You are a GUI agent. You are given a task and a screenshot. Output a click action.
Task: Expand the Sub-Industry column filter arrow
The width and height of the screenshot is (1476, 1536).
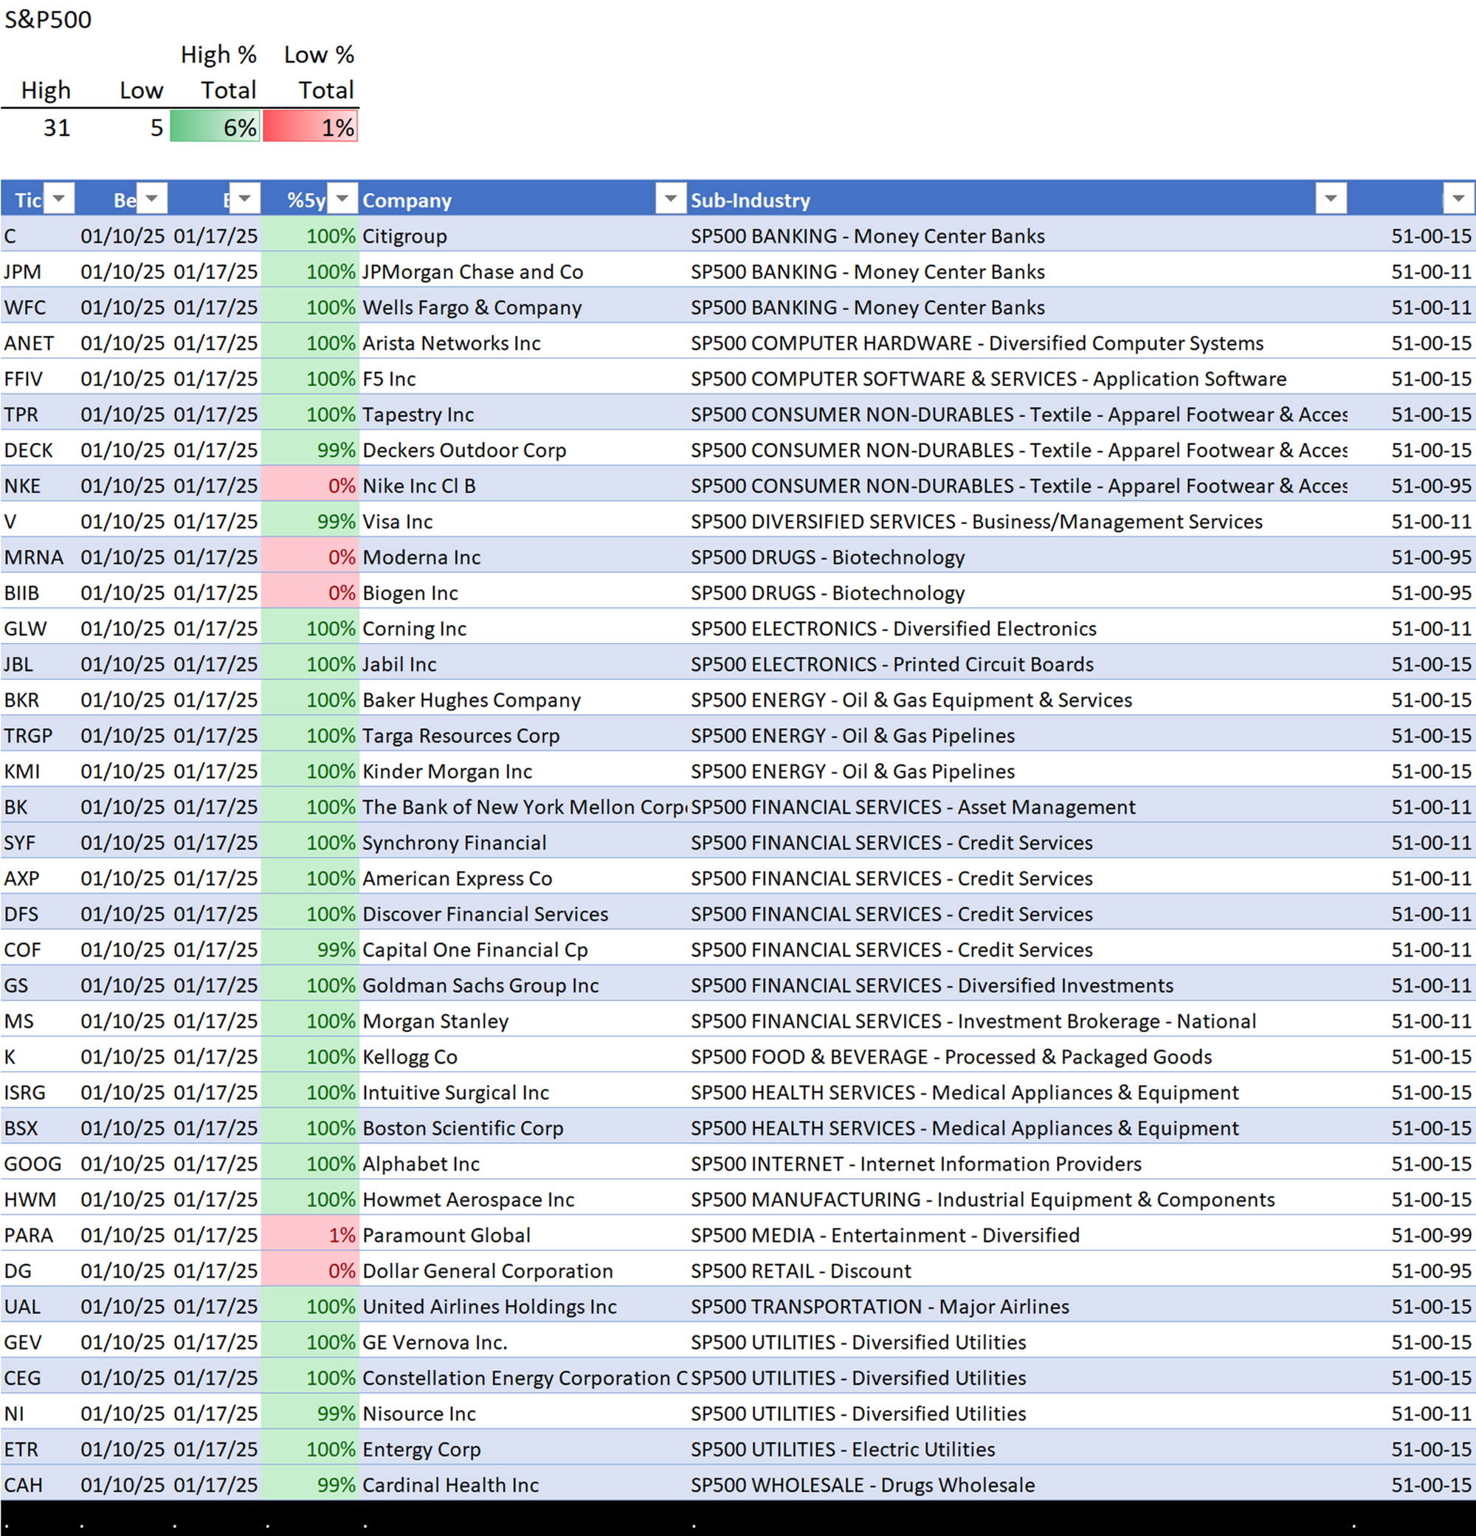[1331, 199]
